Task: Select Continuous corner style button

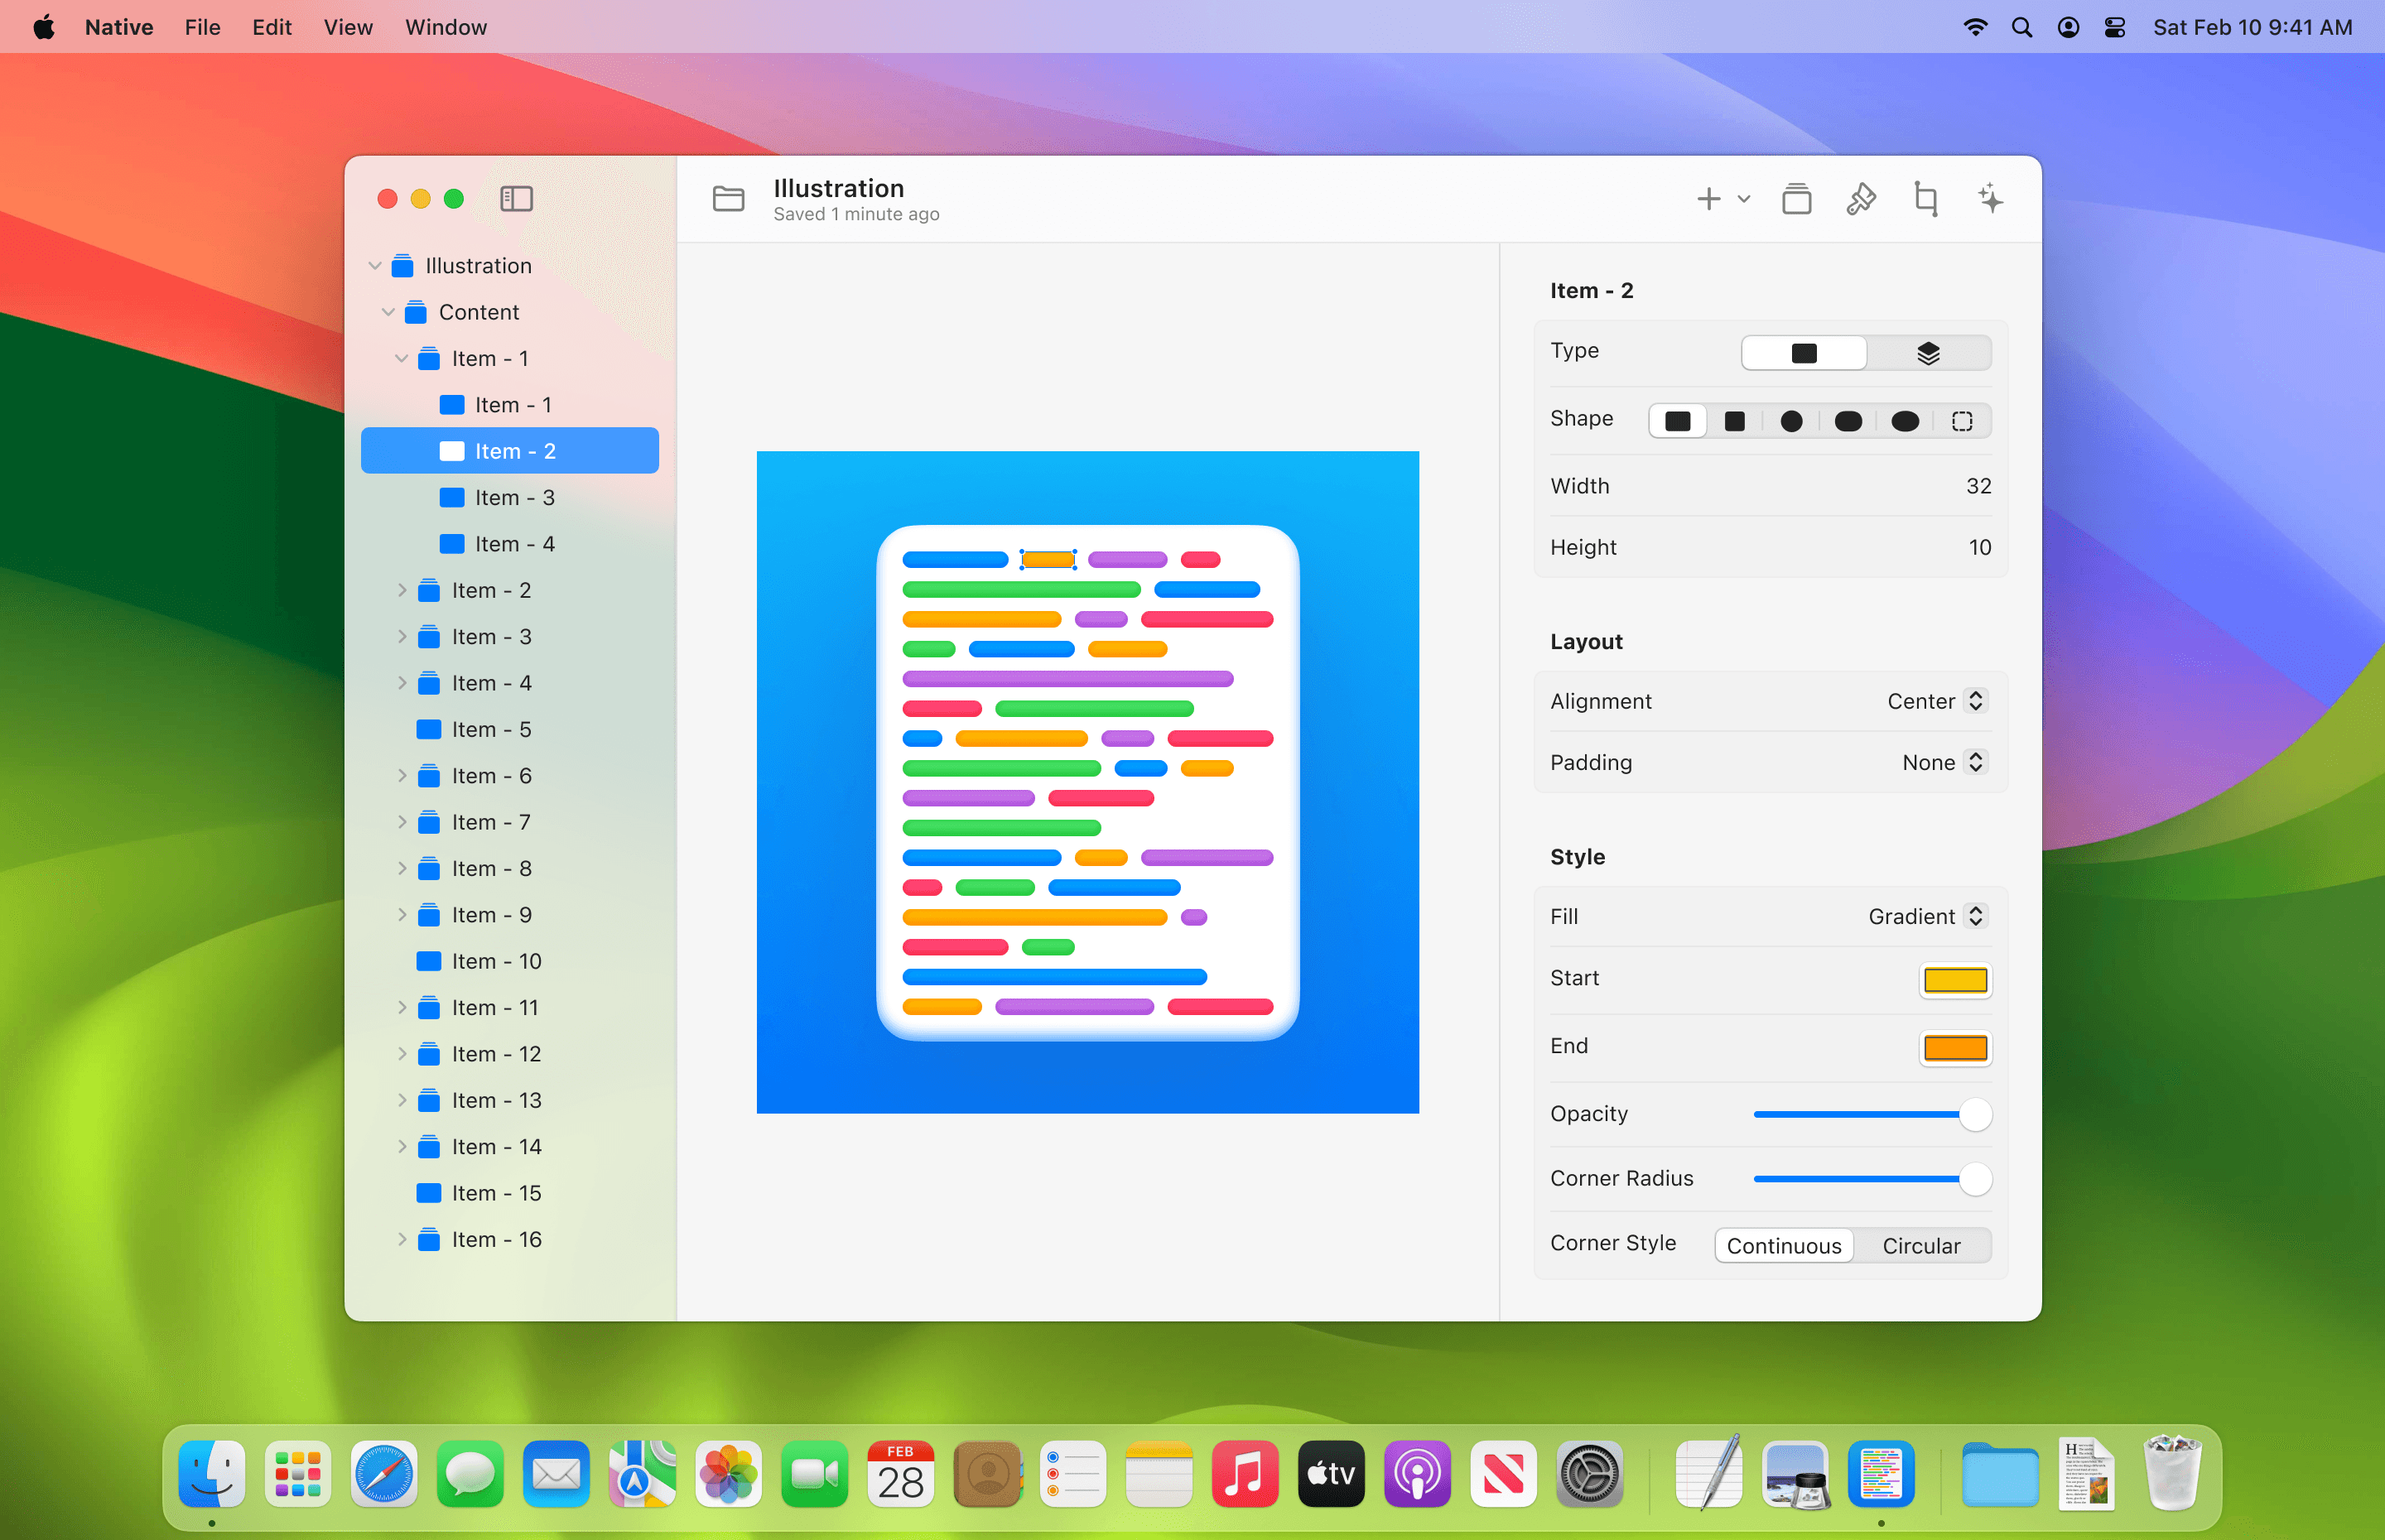Action: (x=1782, y=1246)
